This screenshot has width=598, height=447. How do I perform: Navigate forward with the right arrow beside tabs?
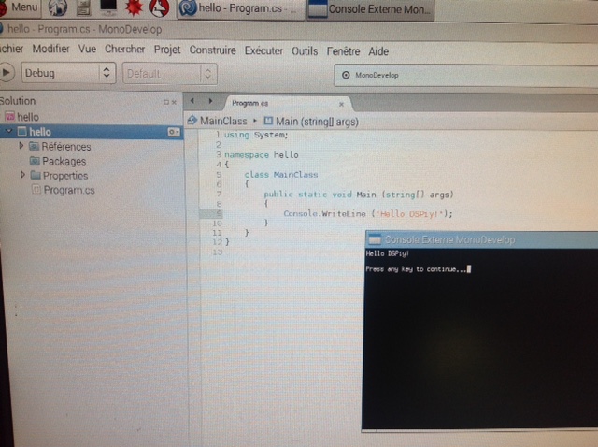pyautogui.click(x=212, y=101)
